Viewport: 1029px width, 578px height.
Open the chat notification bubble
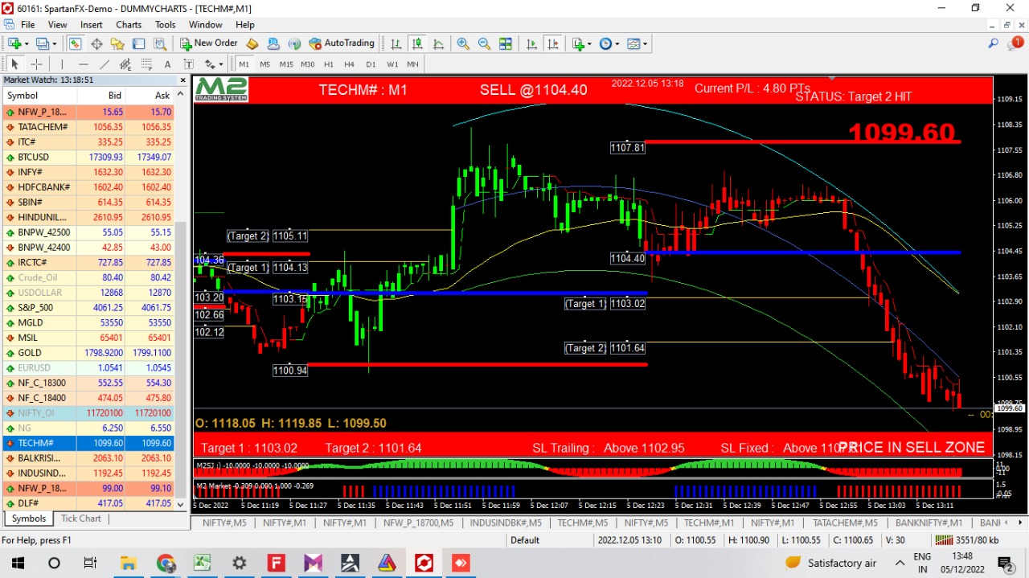[x=1016, y=43]
